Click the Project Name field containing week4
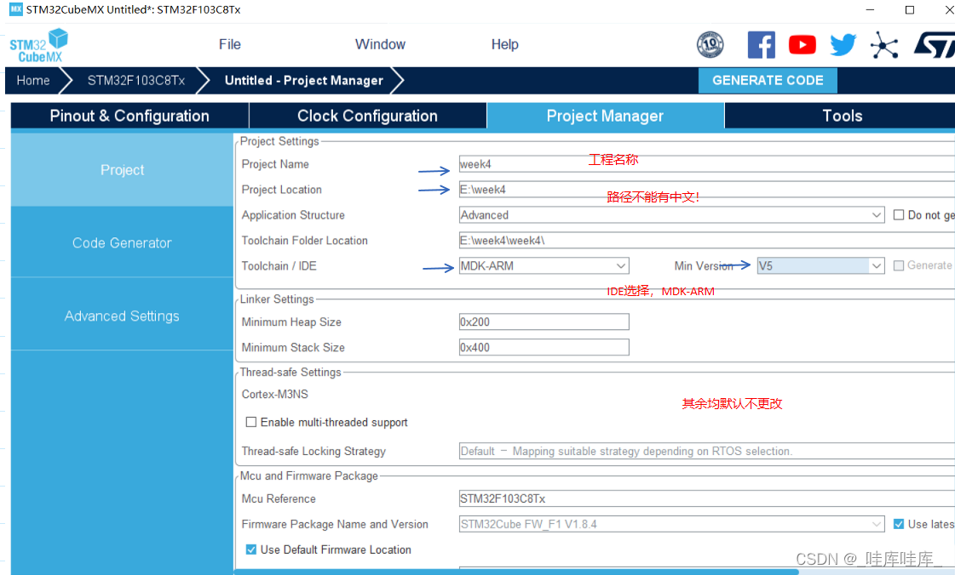Screen dimensions: 955x575 pyautogui.click(x=706, y=164)
